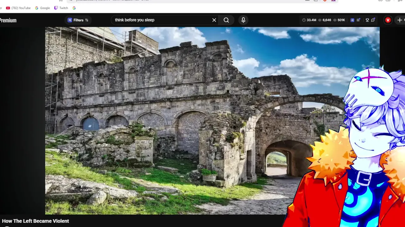
Task: Click the Brave shield icon in address bar
Action: (x=325, y=1)
